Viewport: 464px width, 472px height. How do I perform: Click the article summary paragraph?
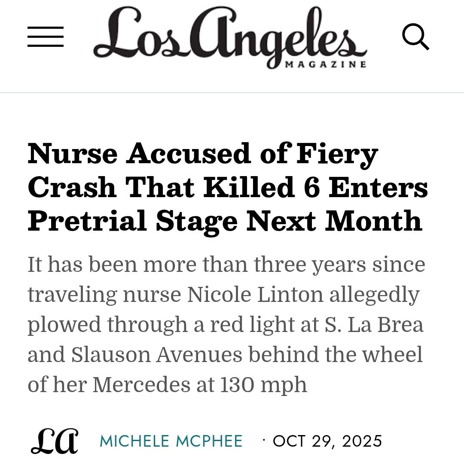226,324
